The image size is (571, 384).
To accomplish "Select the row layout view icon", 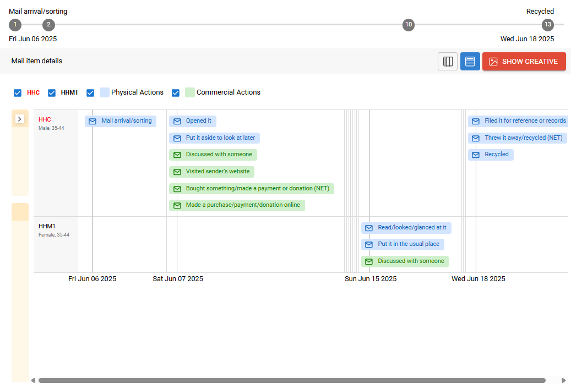I will tap(470, 62).
